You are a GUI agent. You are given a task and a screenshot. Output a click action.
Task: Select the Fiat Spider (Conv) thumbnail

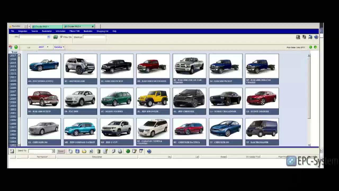click(44, 69)
